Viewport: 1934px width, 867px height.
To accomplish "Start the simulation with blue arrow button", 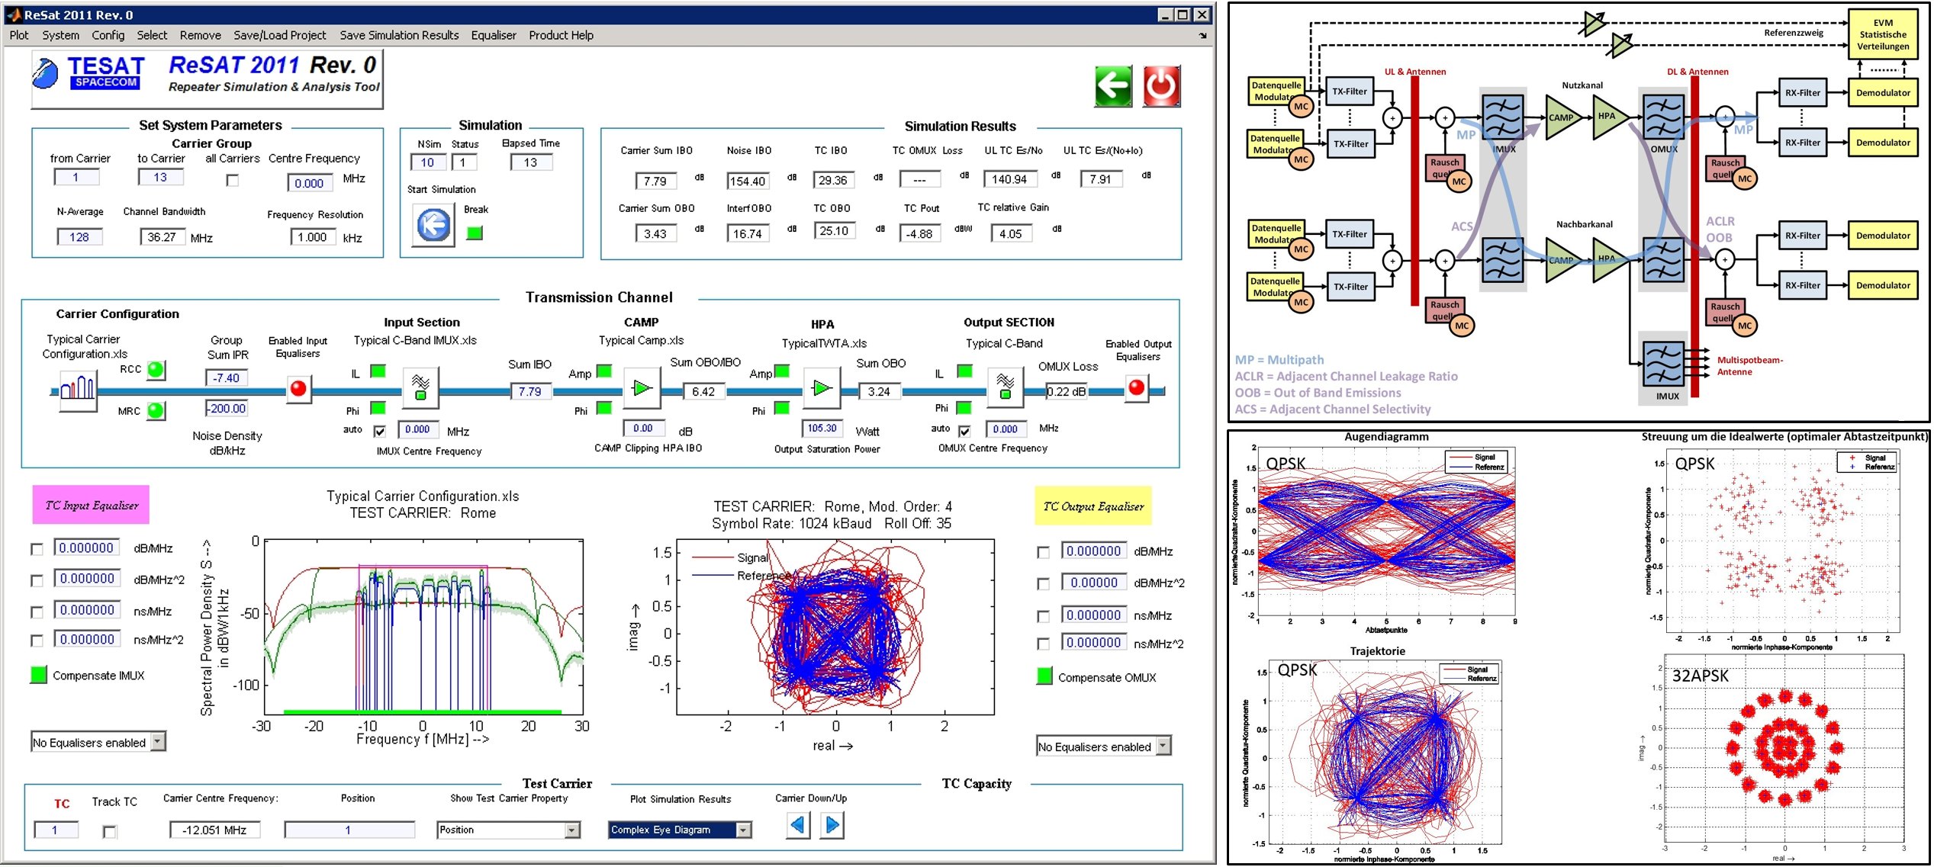I will pyautogui.click(x=433, y=225).
